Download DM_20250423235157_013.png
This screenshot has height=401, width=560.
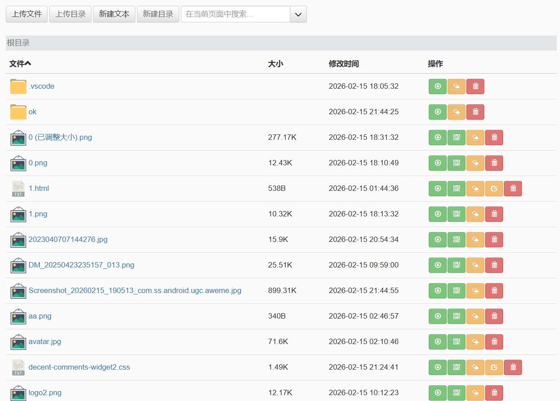[x=438, y=265]
